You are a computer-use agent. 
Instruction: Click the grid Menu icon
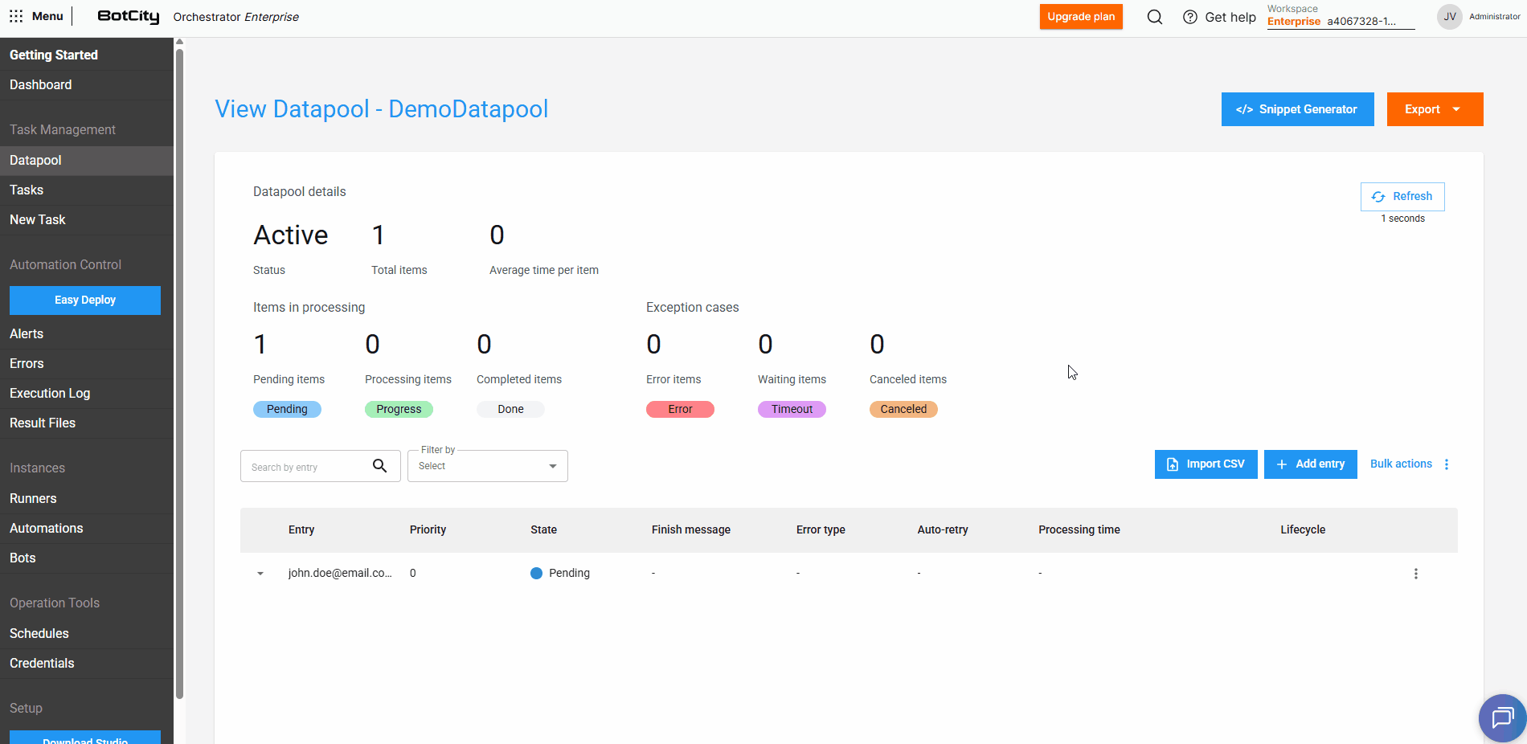tap(16, 16)
